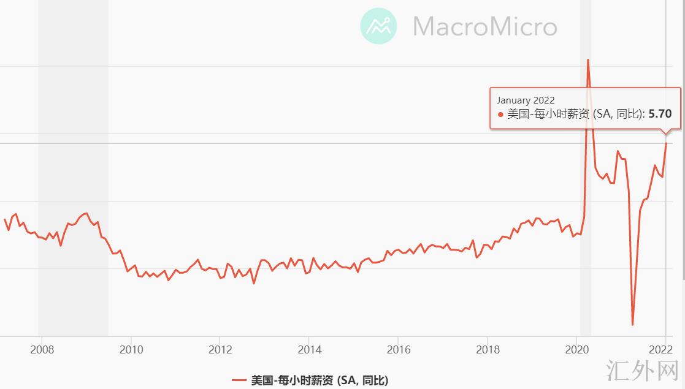Toggle the 美国-每小时薪资 (SA, 同比) legend series
The image size is (685, 389).
pos(319,380)
